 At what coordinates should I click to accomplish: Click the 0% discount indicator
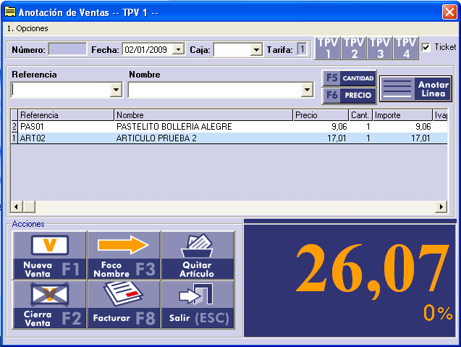438,312
